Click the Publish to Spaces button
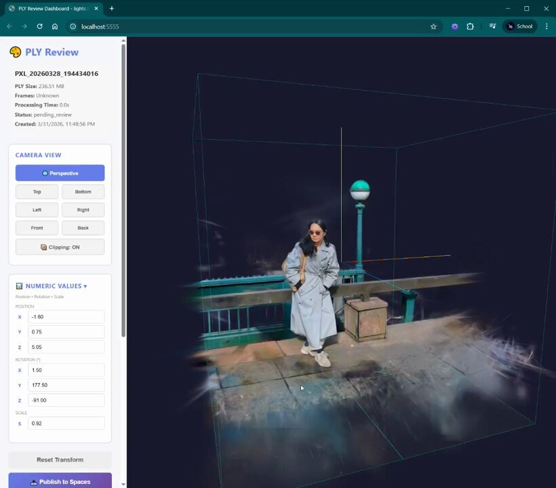 pyautogui.click(x=60, y=481)
